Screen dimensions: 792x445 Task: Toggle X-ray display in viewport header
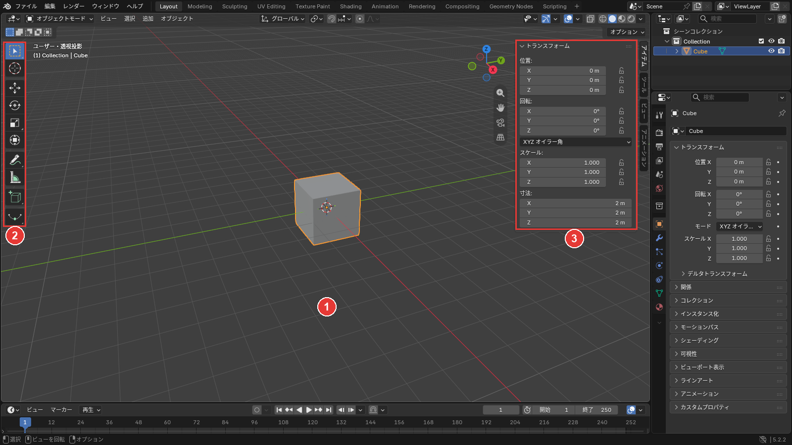pyautogui.click(x=591, y=19)
